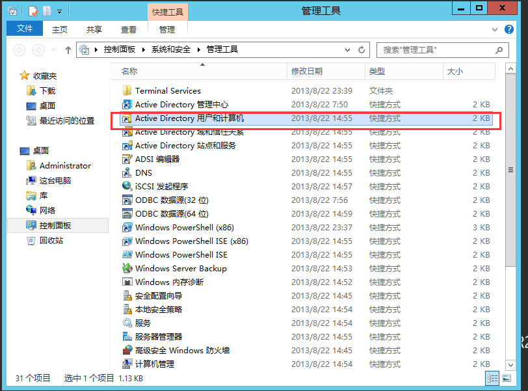Click the scroll up arrow

click(x=510, y=69)
